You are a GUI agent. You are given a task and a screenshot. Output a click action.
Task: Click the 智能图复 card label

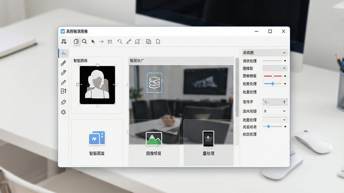coord(97,153)
